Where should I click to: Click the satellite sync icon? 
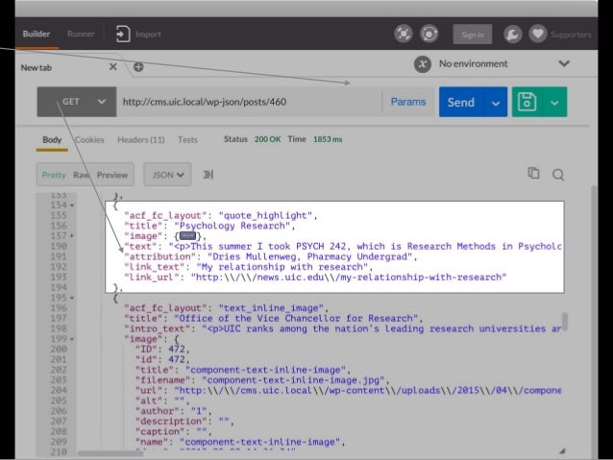pos(404,34)
